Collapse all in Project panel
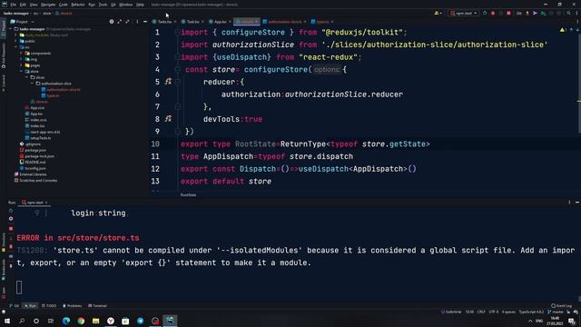Screen dimensions: 581x327 pos(127,22)
